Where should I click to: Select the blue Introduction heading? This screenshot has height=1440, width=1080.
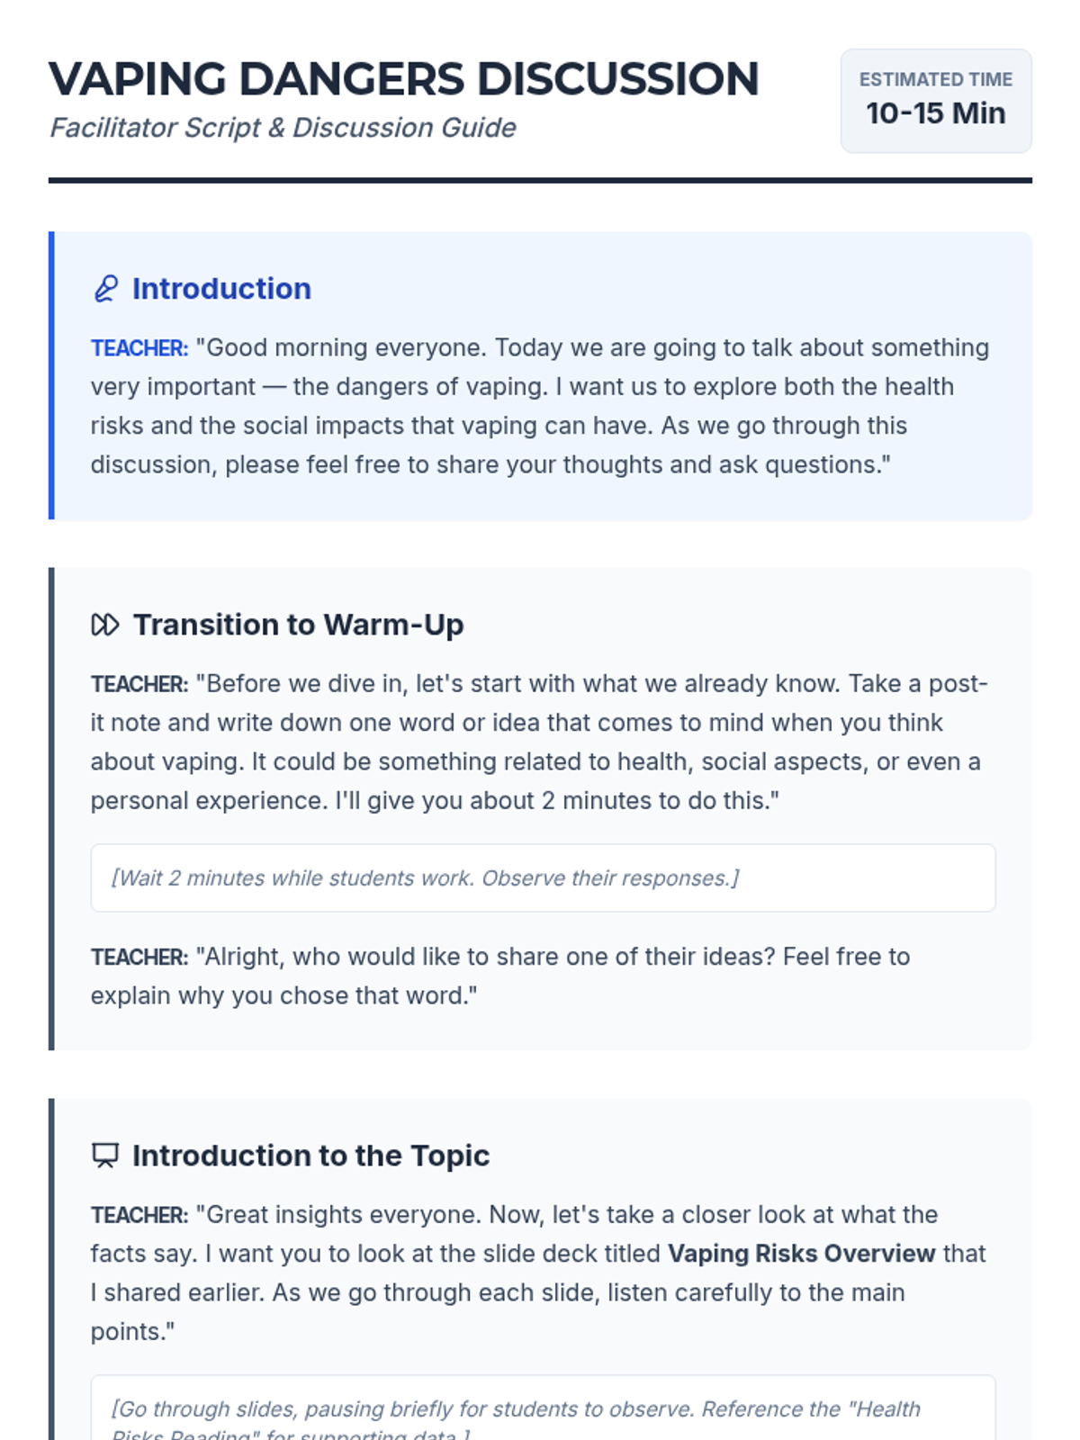[221, 289]
